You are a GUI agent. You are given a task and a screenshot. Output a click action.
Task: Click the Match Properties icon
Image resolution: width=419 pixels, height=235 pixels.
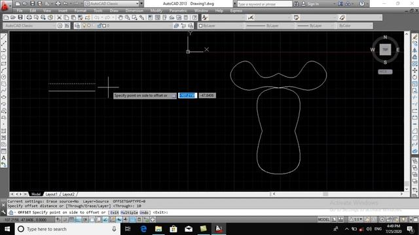click(x=87, y=18)
